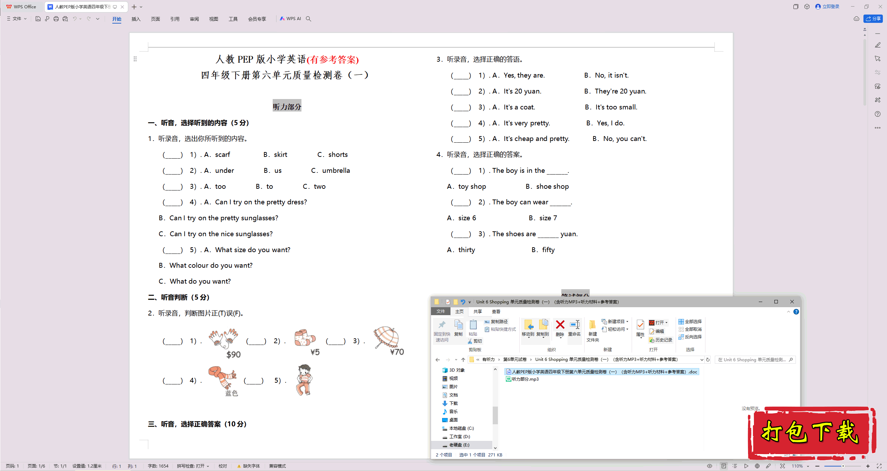
Task: Open Print Preview in WPS toolbar
Action: (65, 19)
